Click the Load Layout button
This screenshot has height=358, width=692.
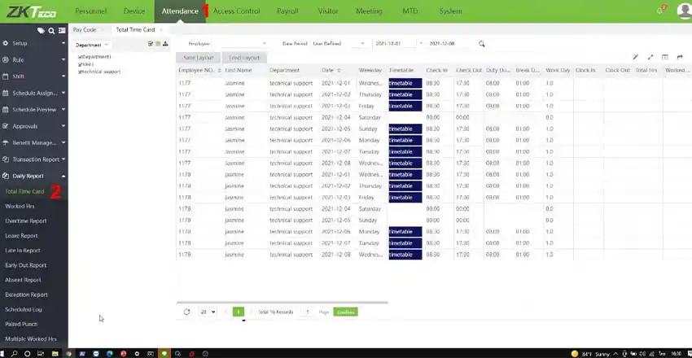click(244, 58)
